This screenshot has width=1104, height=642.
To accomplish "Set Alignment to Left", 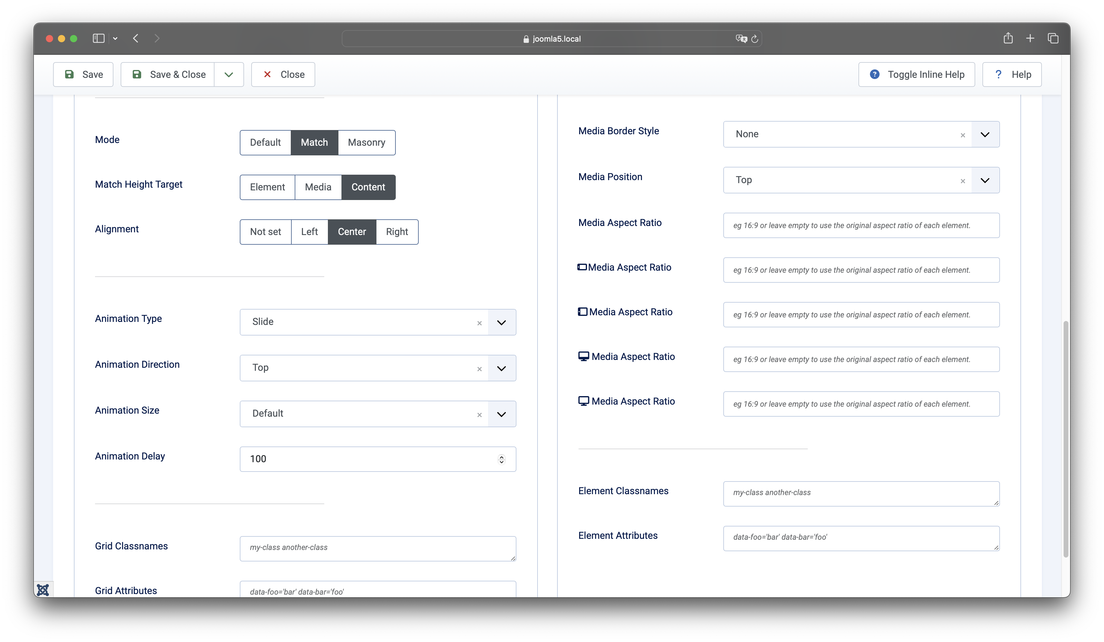I will coord(309,232).
